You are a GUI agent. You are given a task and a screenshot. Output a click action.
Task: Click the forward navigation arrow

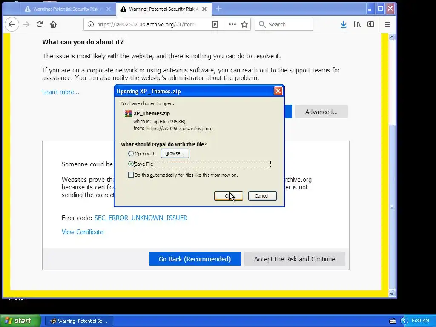pyautogui.click(x=26, y=24)
